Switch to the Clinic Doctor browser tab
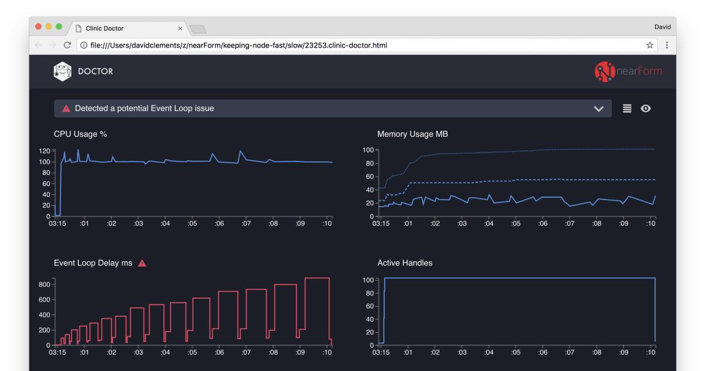The width and height of the screenshot is (705, 371). click(117, 27)
